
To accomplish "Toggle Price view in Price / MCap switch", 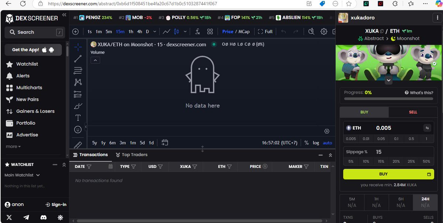I will [x=228, y=32].
